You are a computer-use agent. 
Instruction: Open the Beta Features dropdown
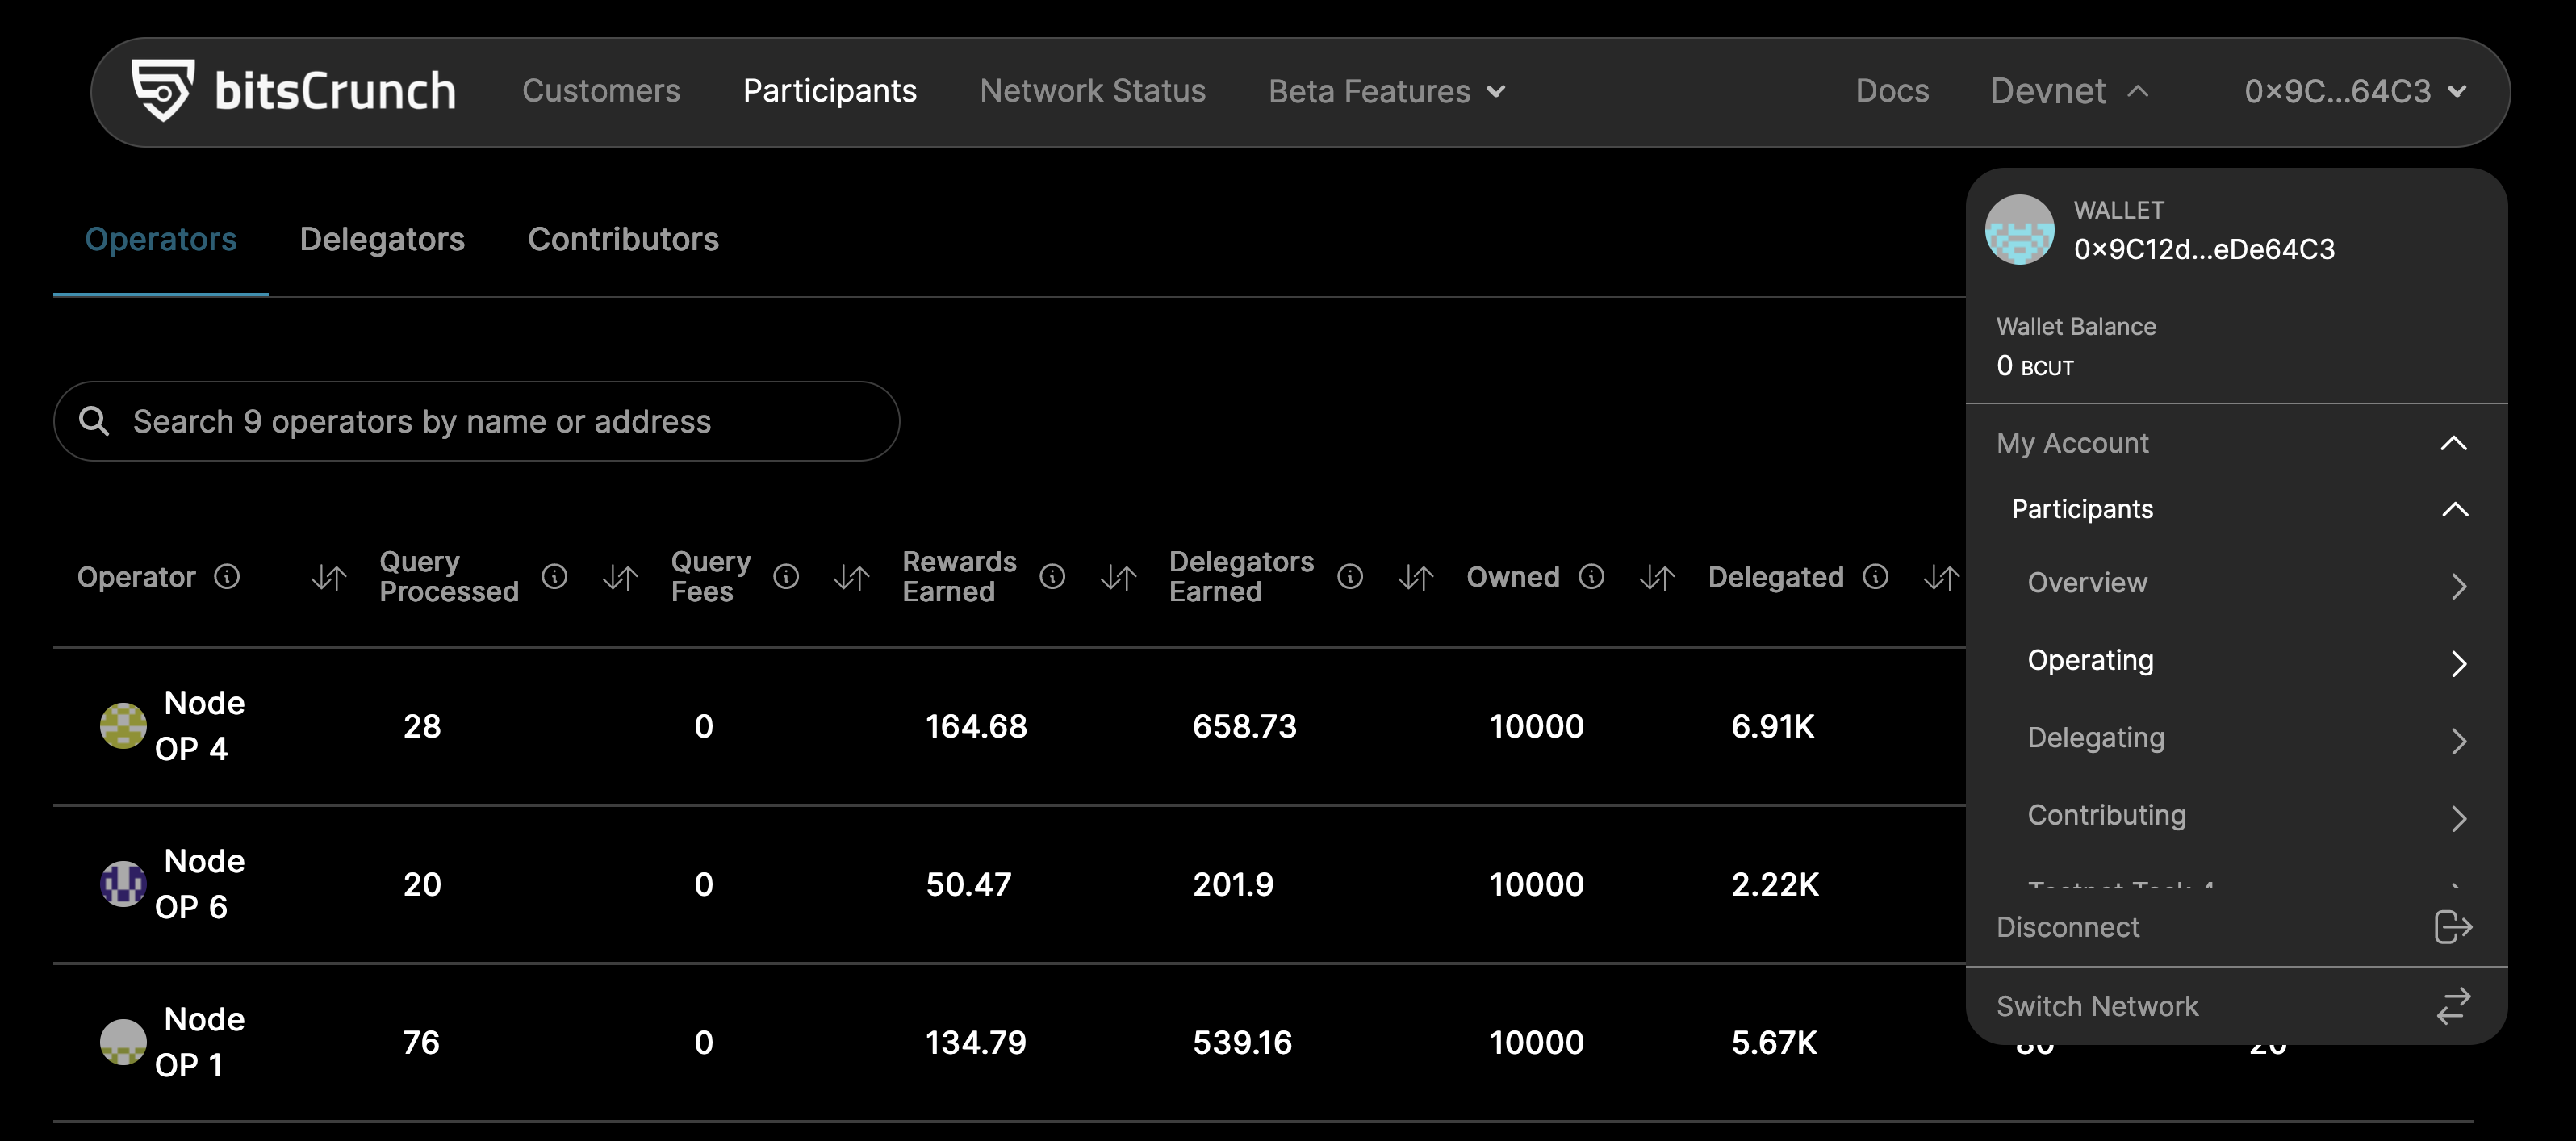tap(1387, 91)
